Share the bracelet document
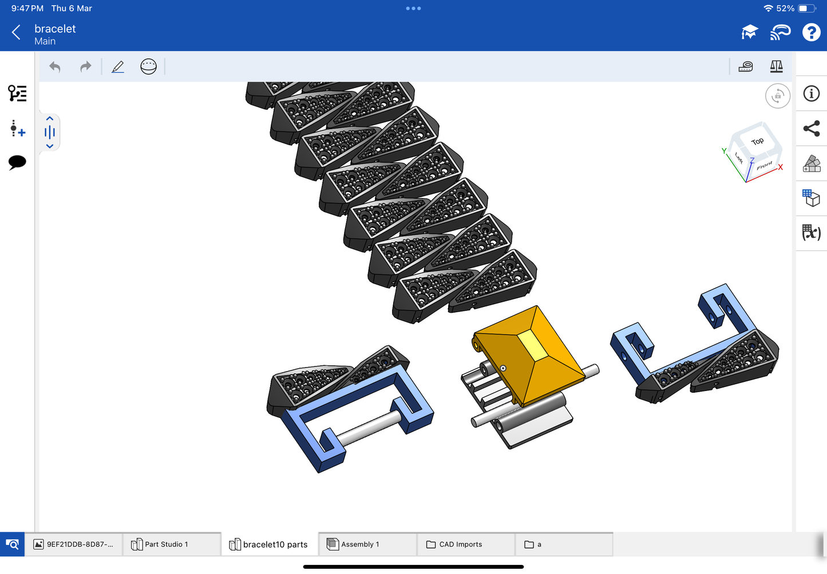The image size is (827, 574). tap(811, 129)
